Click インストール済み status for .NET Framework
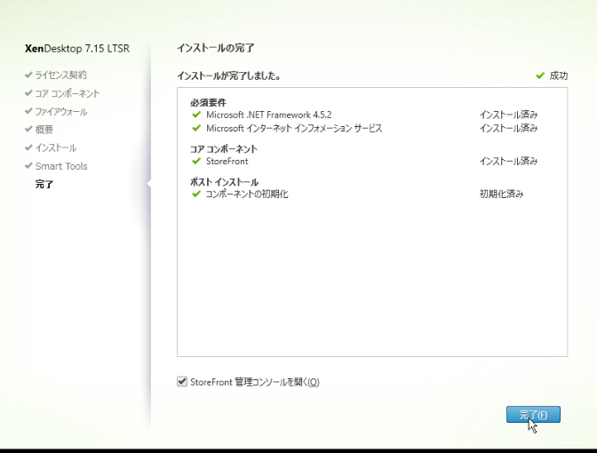This screenshot has height=453, width=597. pyautogui.click(x=508, y=115)
